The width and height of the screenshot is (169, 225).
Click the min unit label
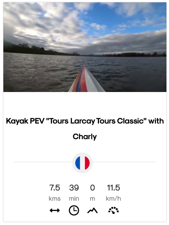coord(74,199)
